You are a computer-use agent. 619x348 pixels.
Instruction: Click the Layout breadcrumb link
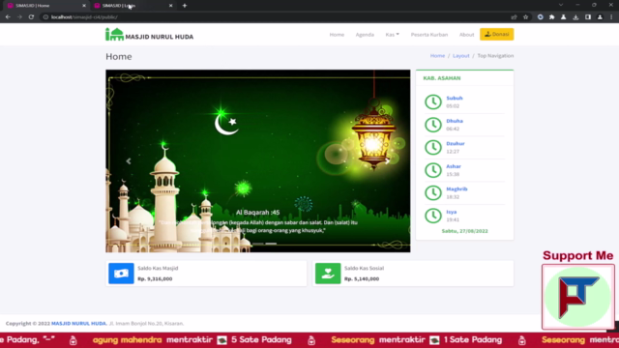(460, 56)
